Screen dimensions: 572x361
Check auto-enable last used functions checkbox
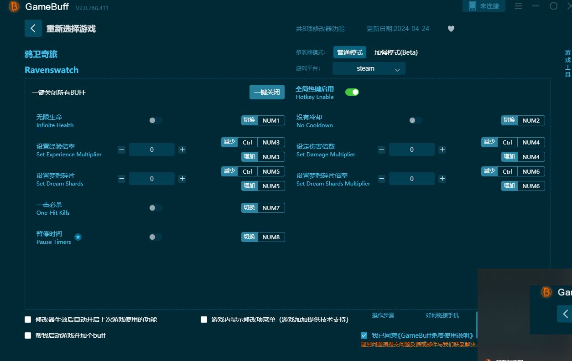coord(28,320)
